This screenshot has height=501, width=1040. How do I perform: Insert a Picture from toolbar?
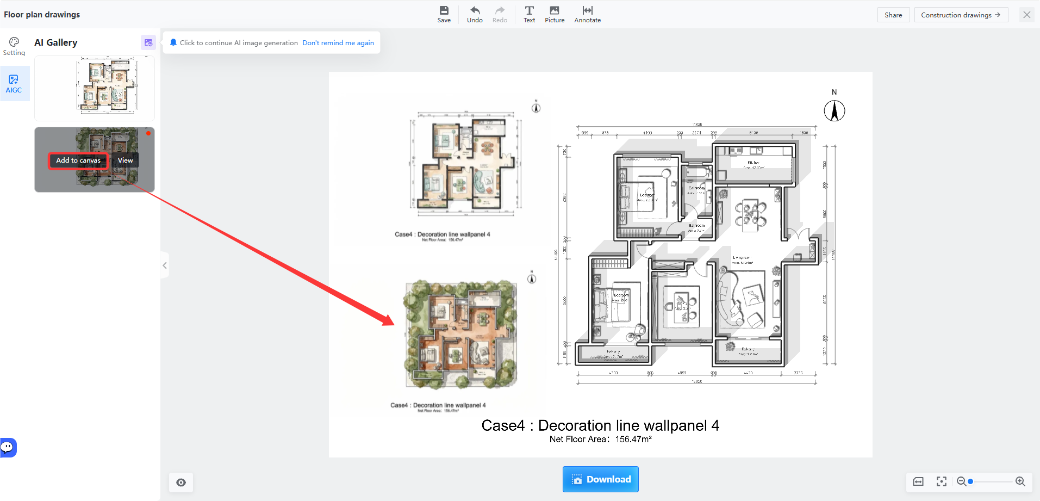tap(555, 14)
